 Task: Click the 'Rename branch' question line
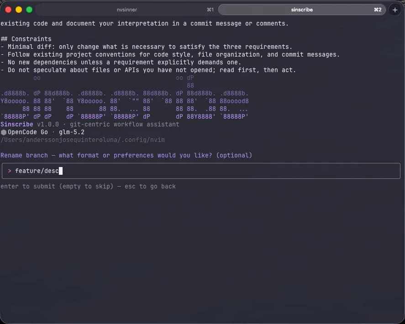(x=126, y=156)
